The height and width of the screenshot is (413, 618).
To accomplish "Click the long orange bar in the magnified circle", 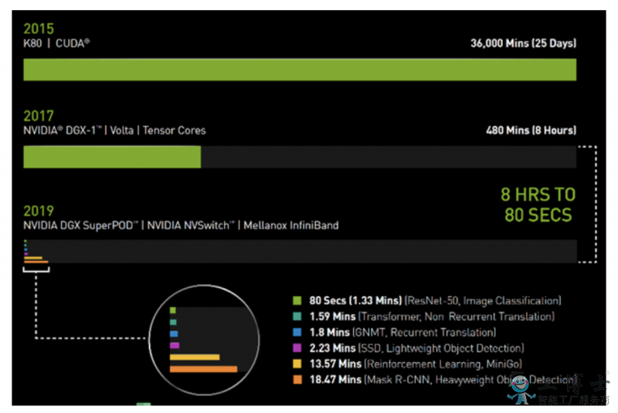I will pos(203,370).
